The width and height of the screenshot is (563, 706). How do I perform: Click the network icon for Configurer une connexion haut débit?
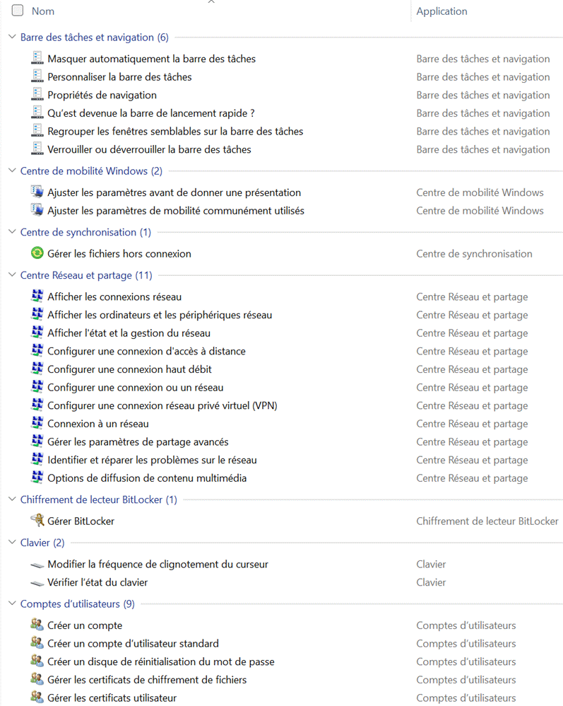tap(37, 369)
